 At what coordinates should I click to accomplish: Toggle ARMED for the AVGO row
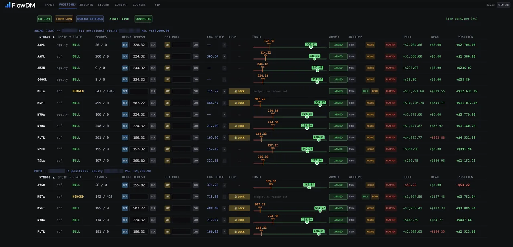pos(338,185)
